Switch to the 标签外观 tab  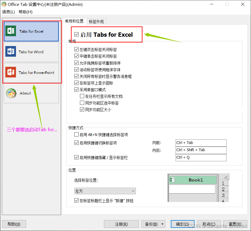click(96, 21)
